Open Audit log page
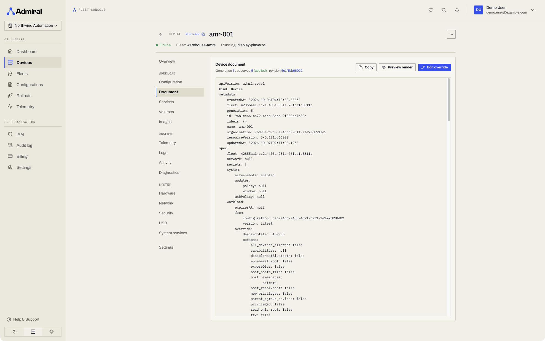This screenshot has height=341, width=545. [x=33, y=145]
